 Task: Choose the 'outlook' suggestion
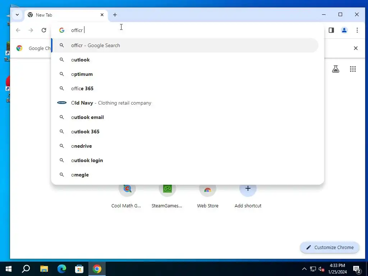click(x=185, y=60)
